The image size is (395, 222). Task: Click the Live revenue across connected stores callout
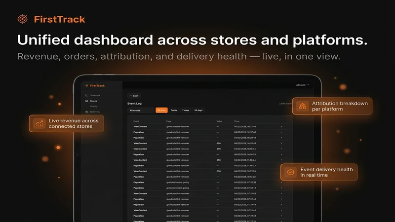67,123
